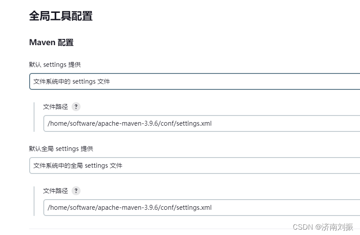Open help for the first 文件路径 field

76,107
